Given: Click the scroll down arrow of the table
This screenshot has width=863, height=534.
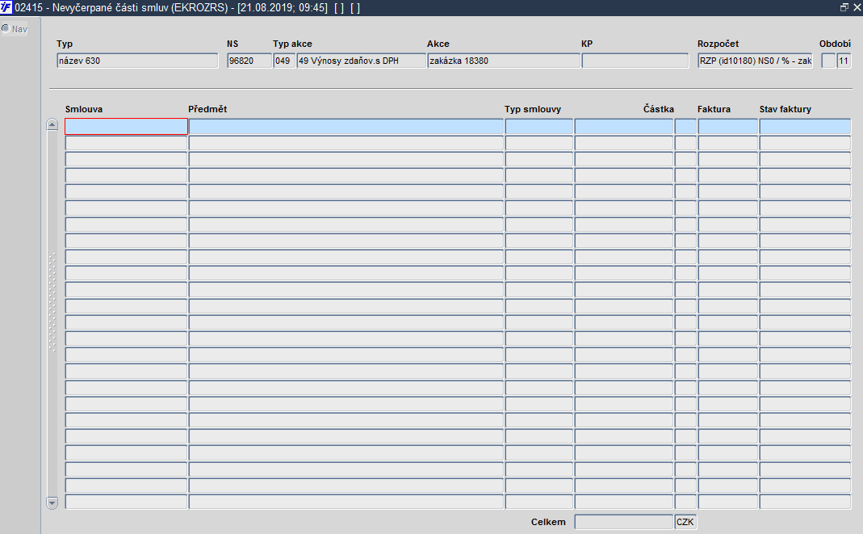Looking at the screenshot, I should (x=52, y=502).
